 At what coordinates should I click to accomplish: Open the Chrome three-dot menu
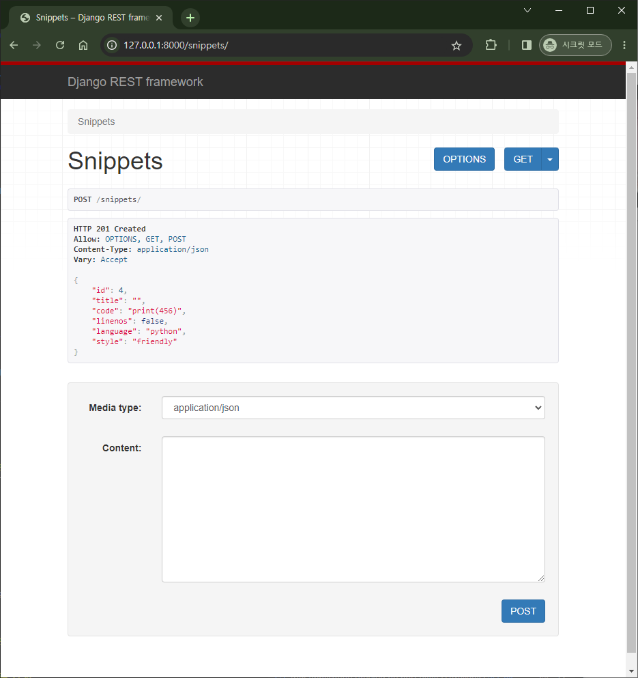(624, 45)
